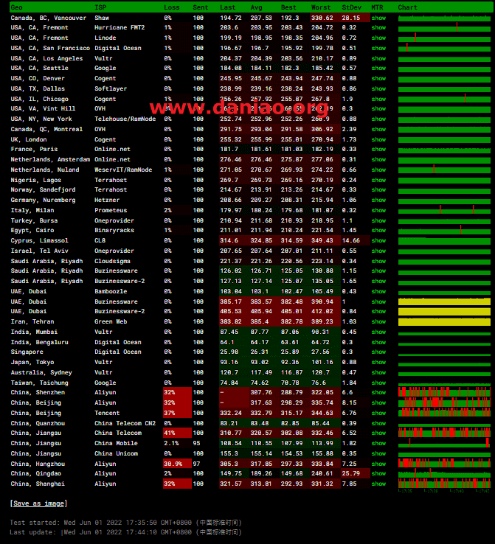Click the 'Last' column header
This screenshot has width=495, height=544.
point(228,7)
